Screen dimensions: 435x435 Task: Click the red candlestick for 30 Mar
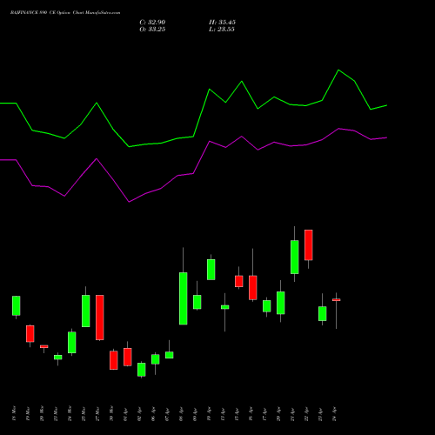point(113,360)
